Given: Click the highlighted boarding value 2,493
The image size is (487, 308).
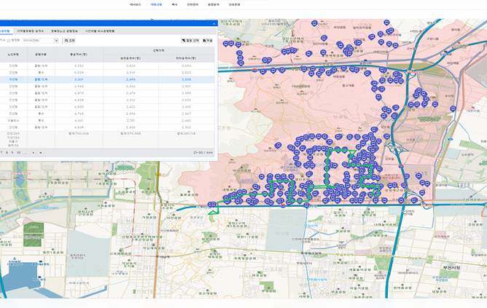Looking at the screenshot, I should 130,79.
